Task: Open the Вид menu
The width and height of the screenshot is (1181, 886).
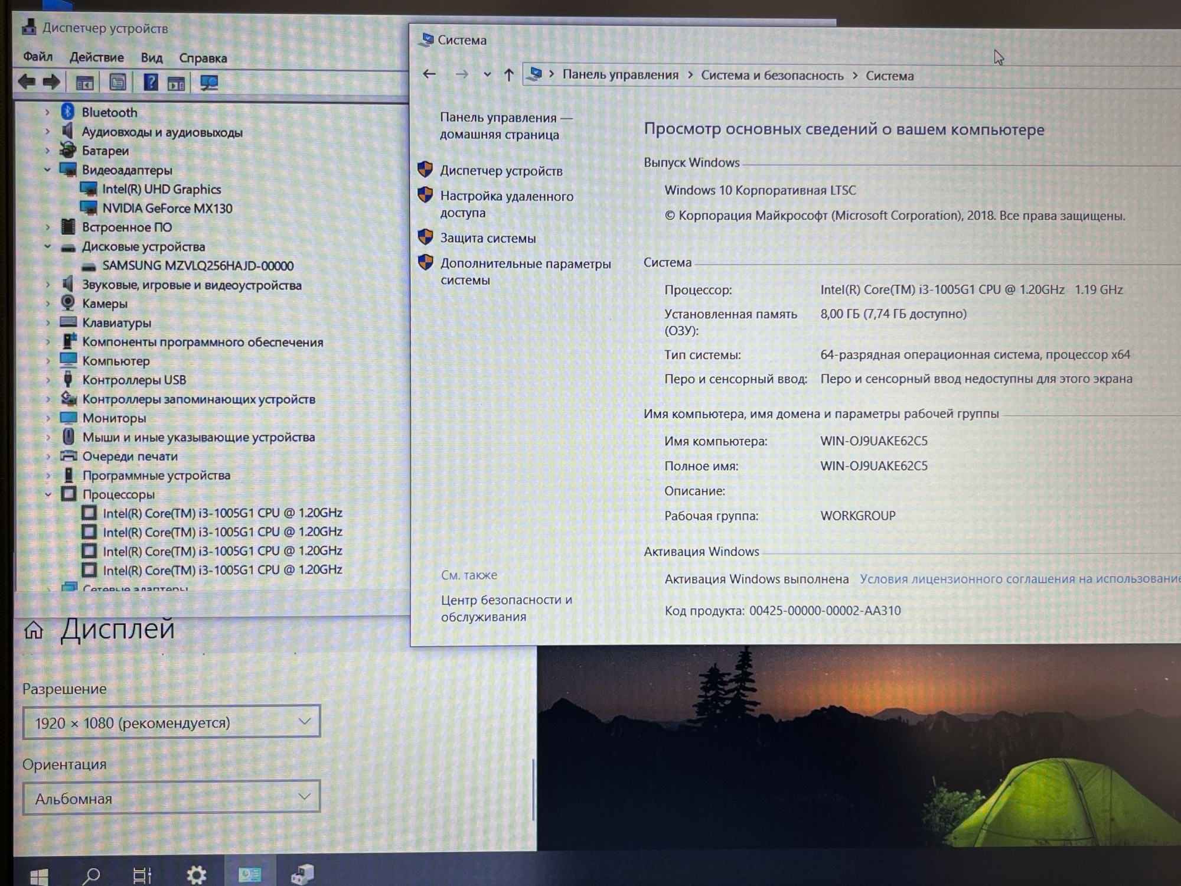Action: [x=152, y=58]
